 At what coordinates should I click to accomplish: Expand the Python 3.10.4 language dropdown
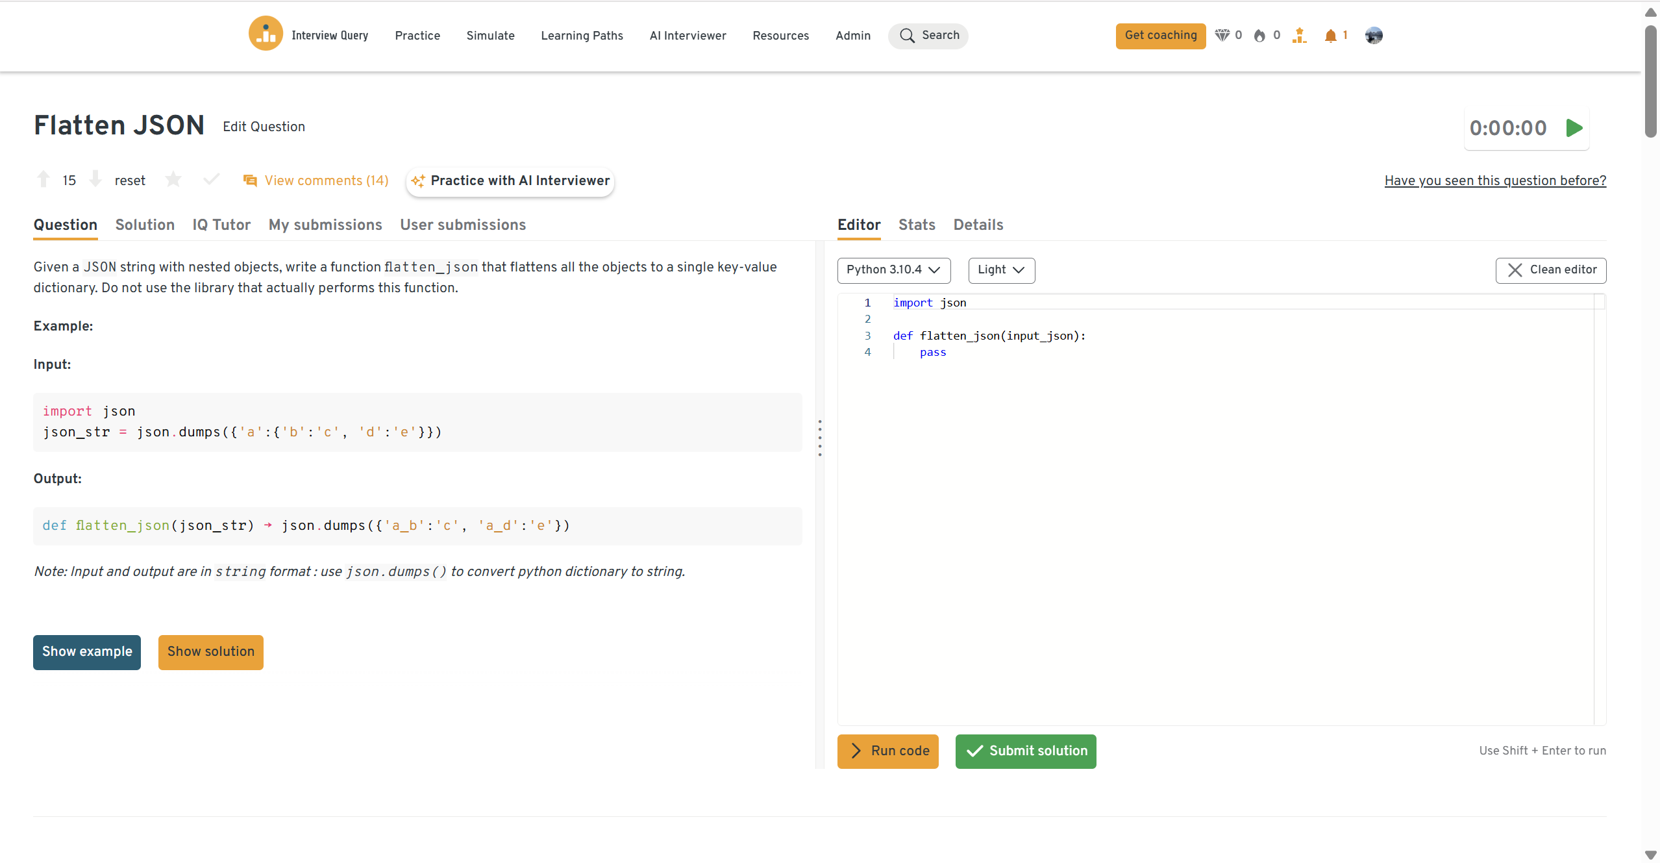[893, 270]
